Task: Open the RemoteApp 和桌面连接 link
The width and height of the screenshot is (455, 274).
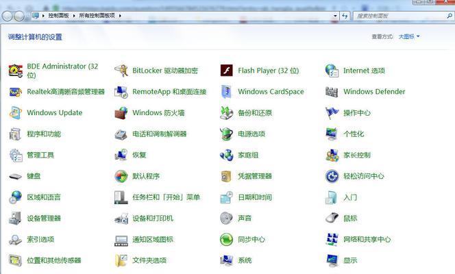Action: (x=169, y=92)
